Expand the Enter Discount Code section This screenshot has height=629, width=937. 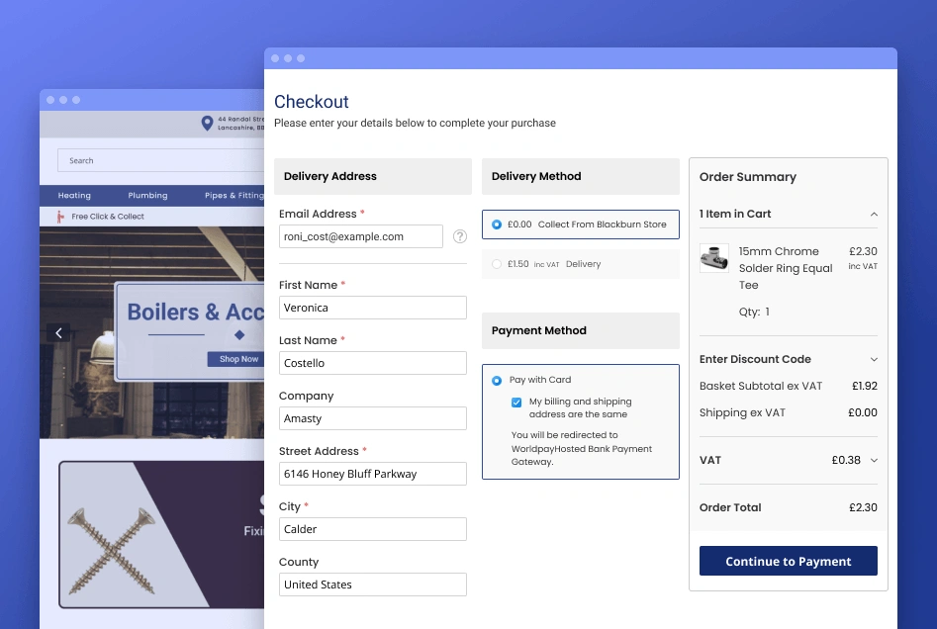click(873, 360)
